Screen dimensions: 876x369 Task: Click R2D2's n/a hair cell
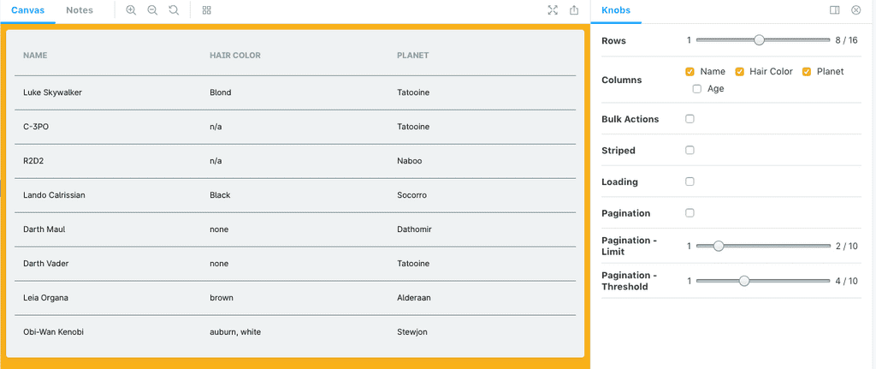pos(216,161)
